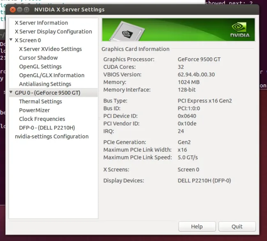
Task: Open the PowerMizer page
Action: pyautogui.click(x=34, y=110)
